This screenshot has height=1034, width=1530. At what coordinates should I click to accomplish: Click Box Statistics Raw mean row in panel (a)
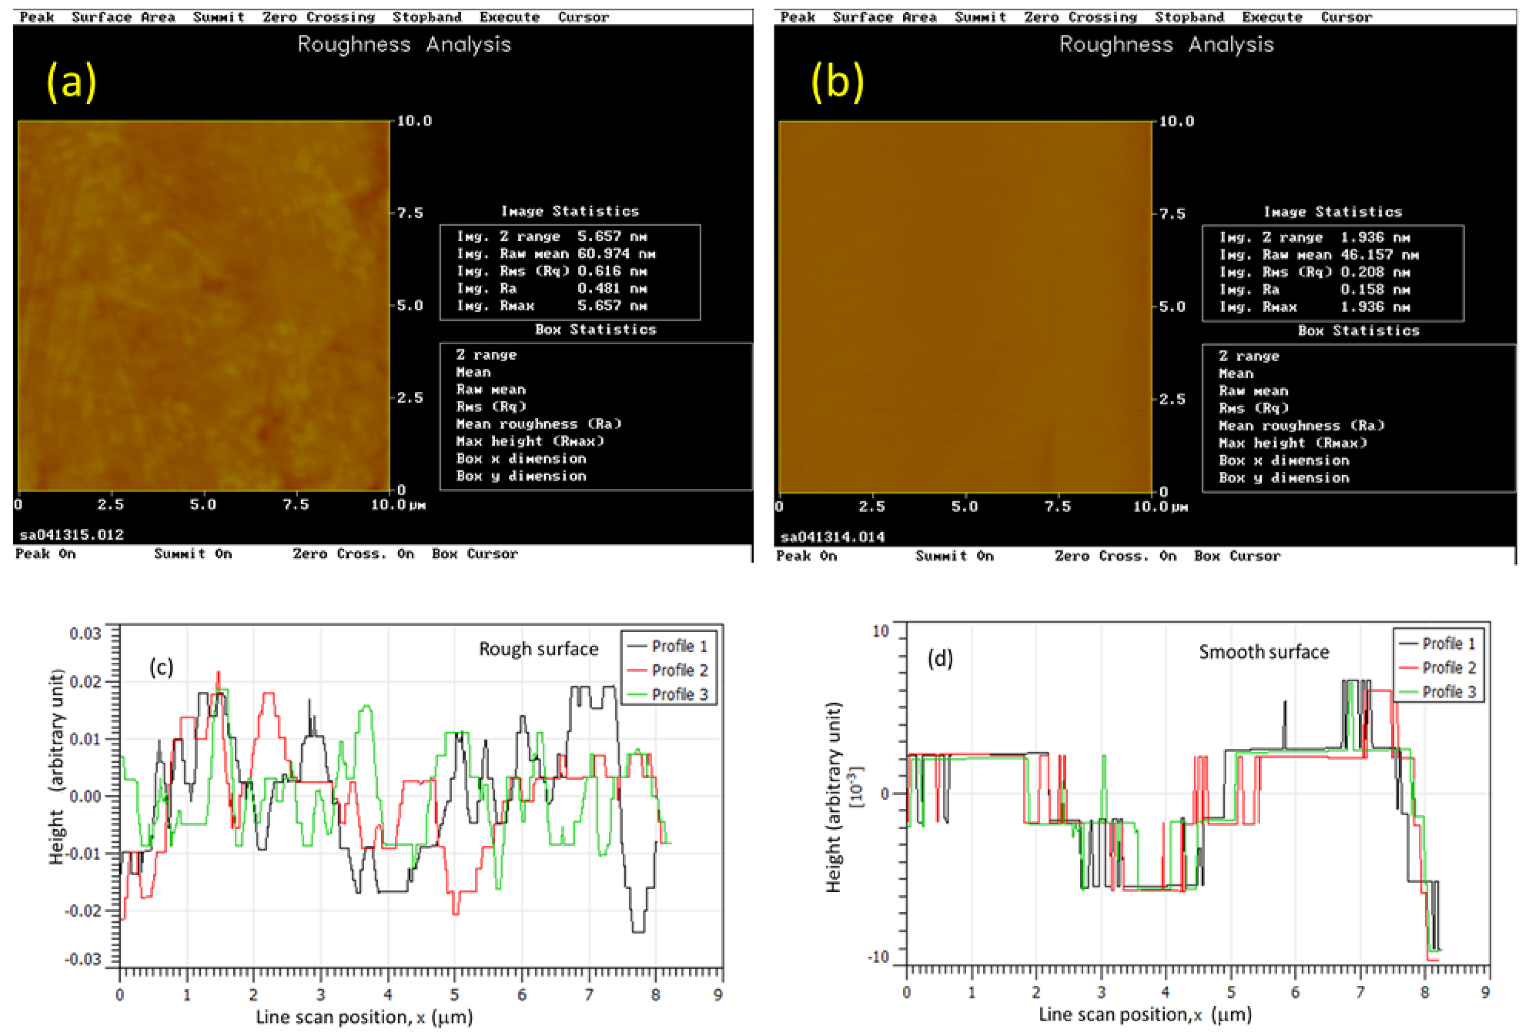point(491,390)
